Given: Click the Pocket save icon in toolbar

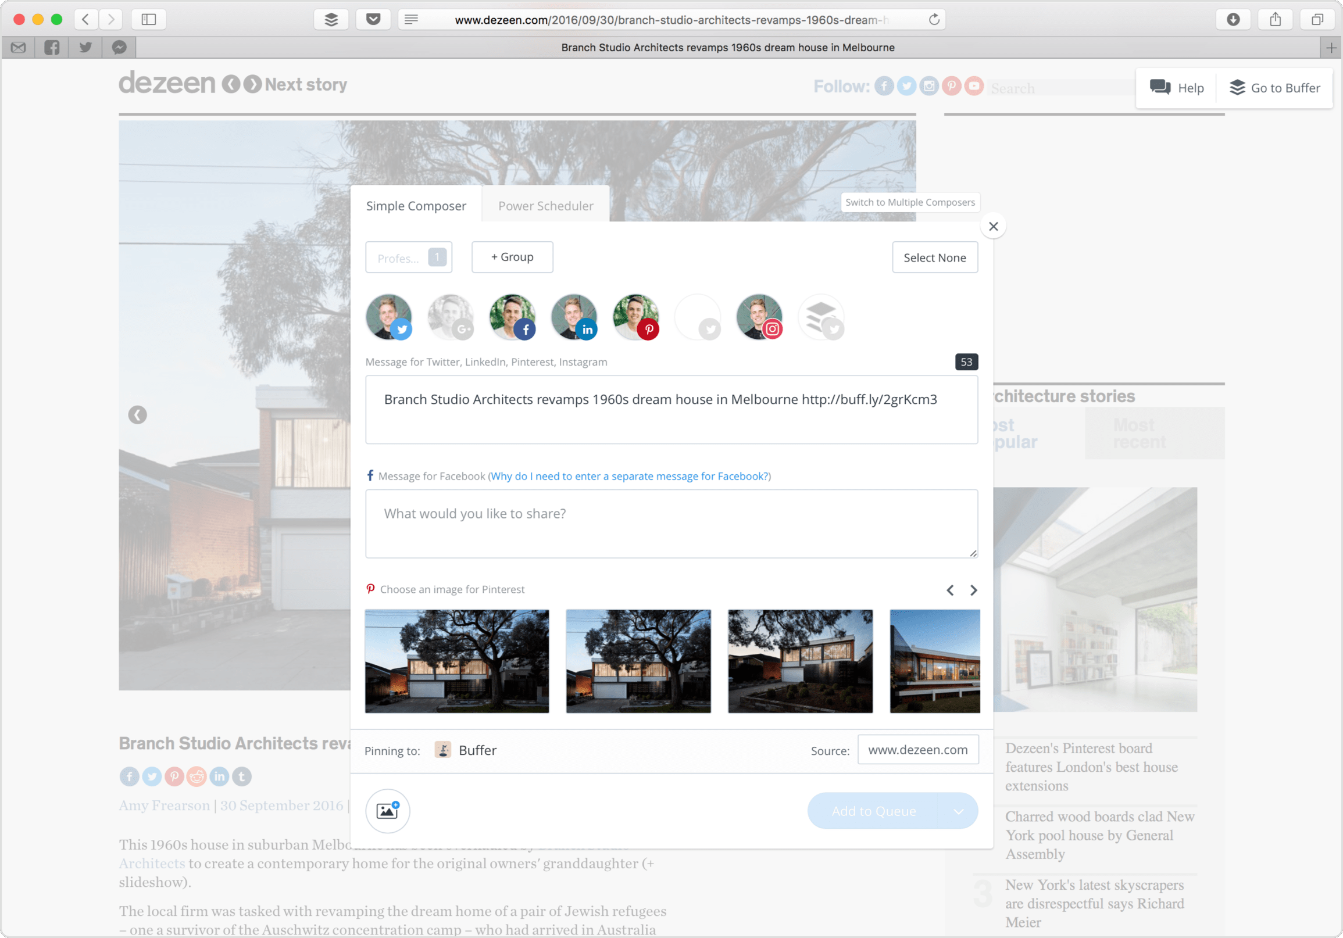Looking at the screenshot, I should tap(373, 19).
